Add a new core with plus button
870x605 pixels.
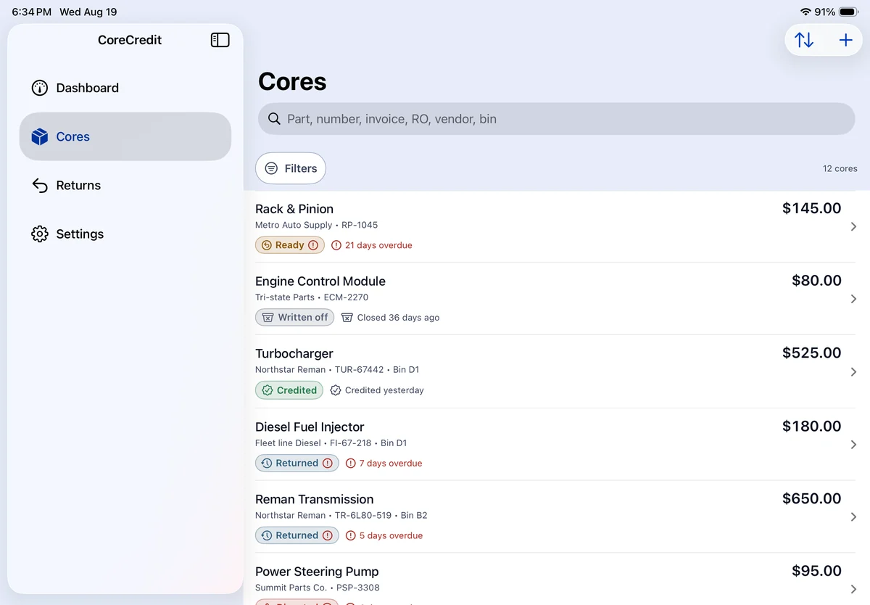pos(845,40)
